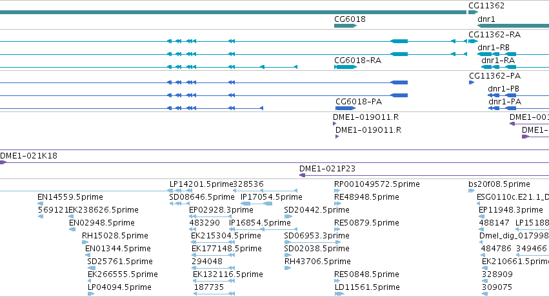549x297 pixels.
Task: Select the dnr1-PA protein label
Action: point(504,102)
